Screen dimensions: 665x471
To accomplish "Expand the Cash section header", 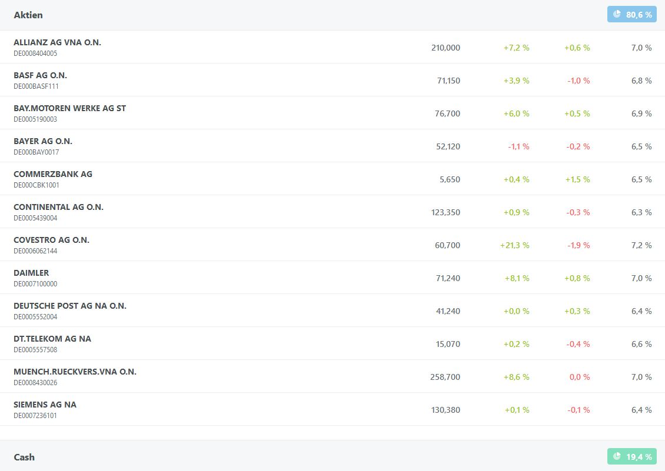I will [24, 457].
